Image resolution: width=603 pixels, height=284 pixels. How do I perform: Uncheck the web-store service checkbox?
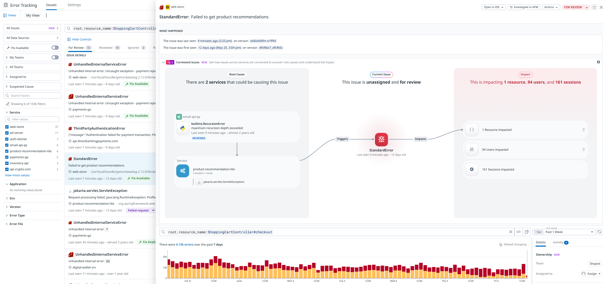(x=7, y=127)
